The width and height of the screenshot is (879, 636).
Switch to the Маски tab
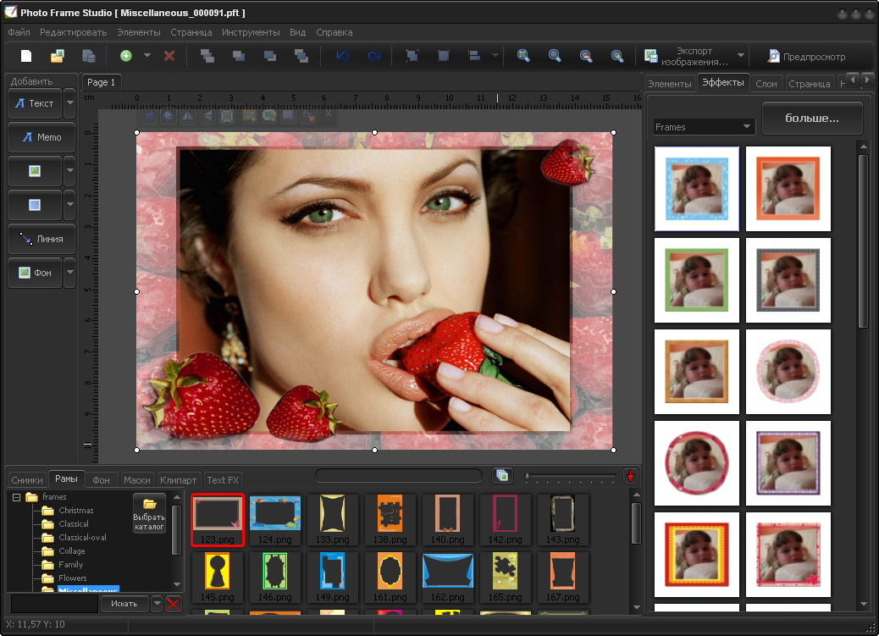click(137, 480)
